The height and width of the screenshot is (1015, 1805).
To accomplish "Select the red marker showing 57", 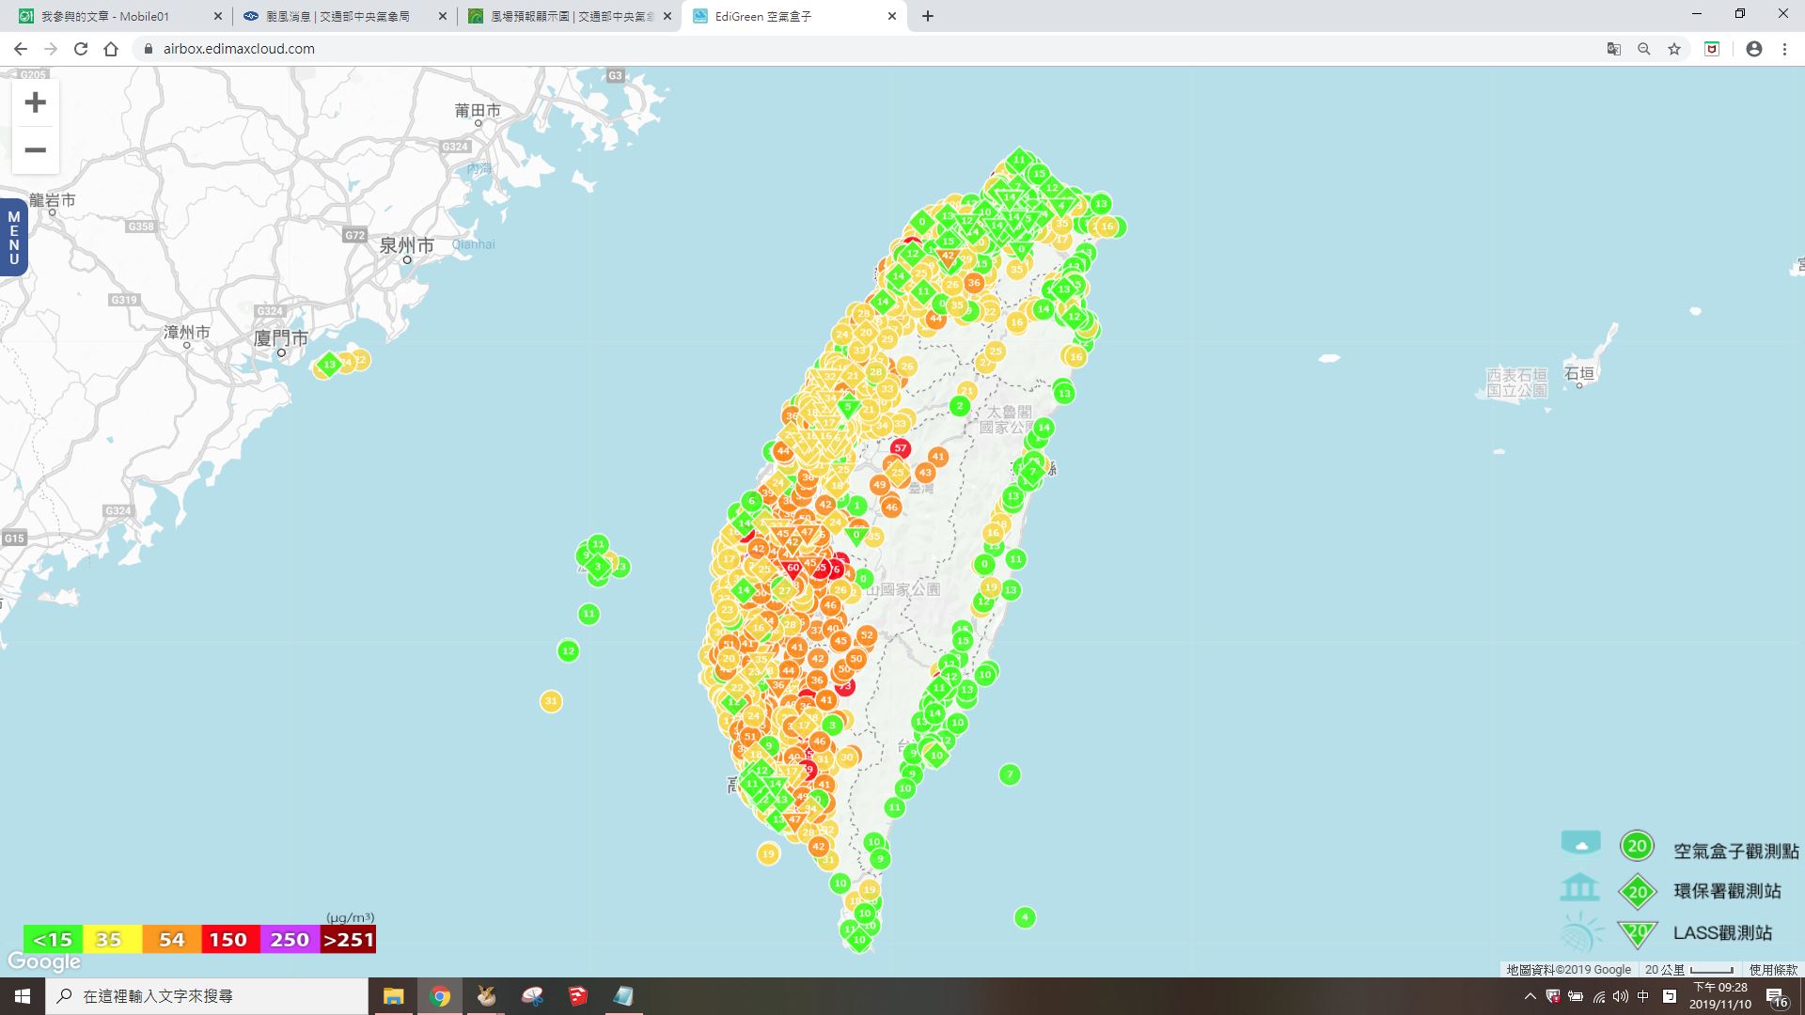I will [901, 448].
